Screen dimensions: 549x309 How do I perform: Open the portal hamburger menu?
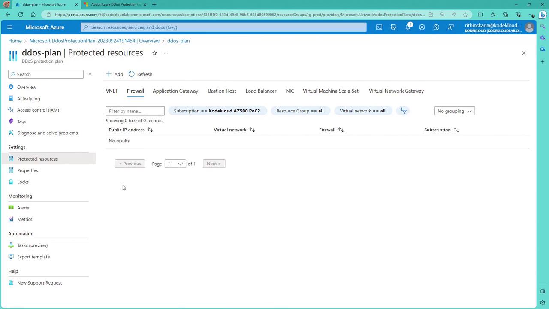[10, 27]
